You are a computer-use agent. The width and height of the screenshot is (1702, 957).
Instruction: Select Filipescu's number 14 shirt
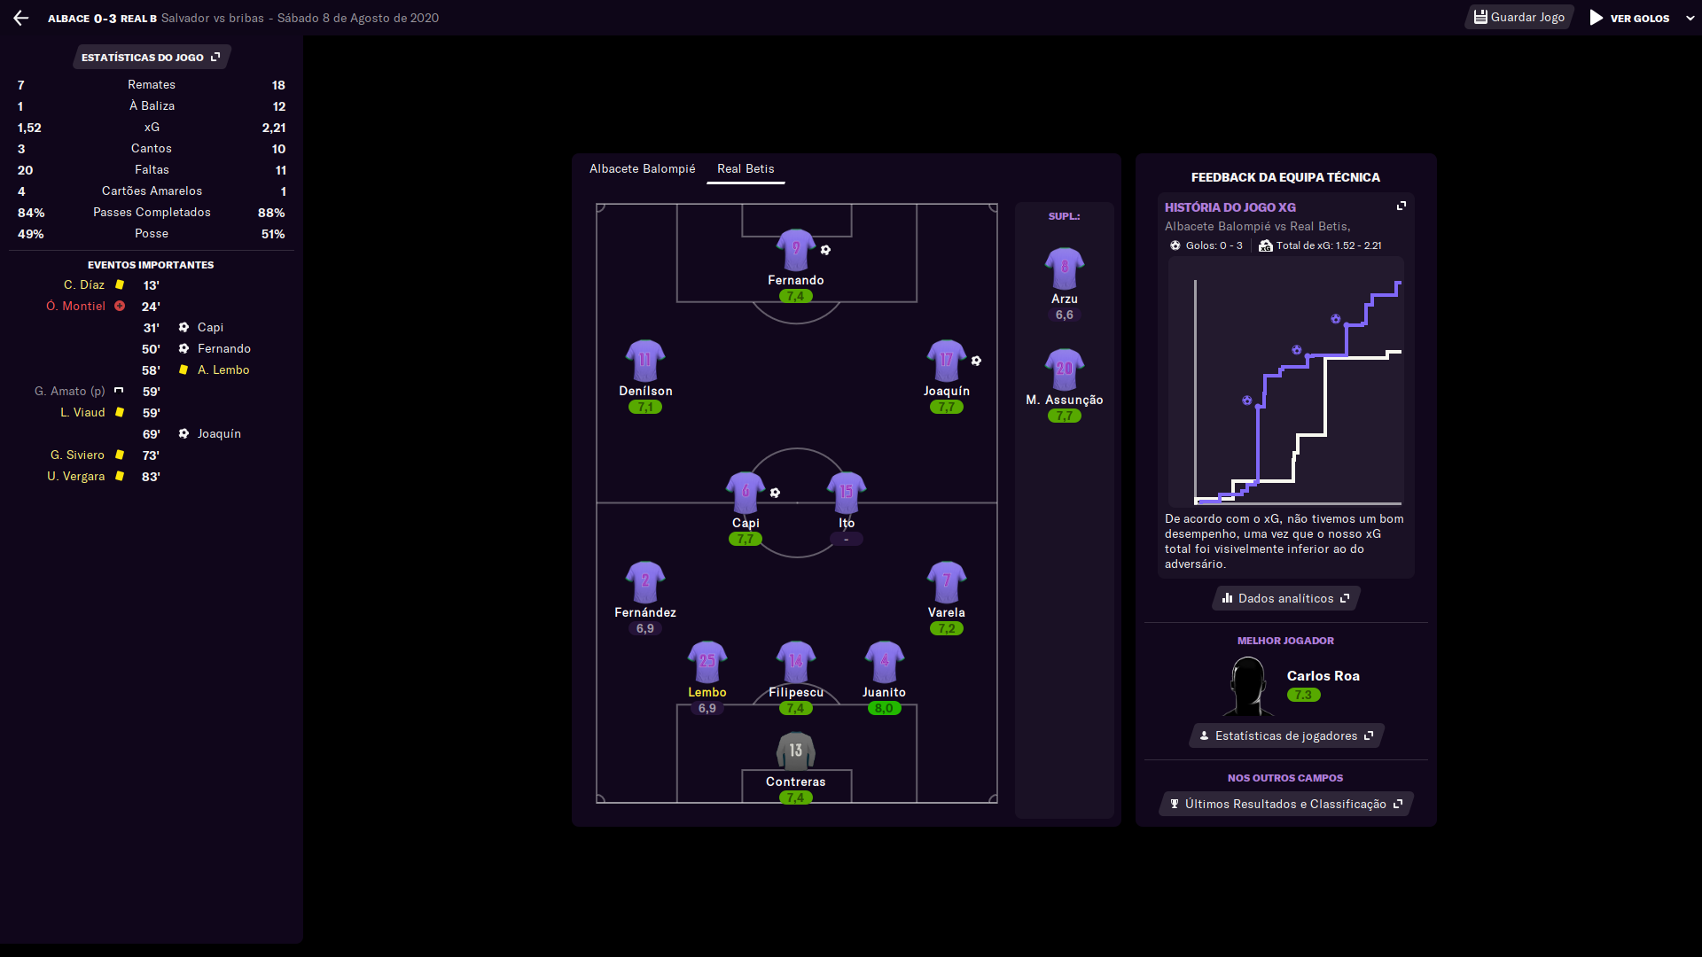[x=795, y=661]
